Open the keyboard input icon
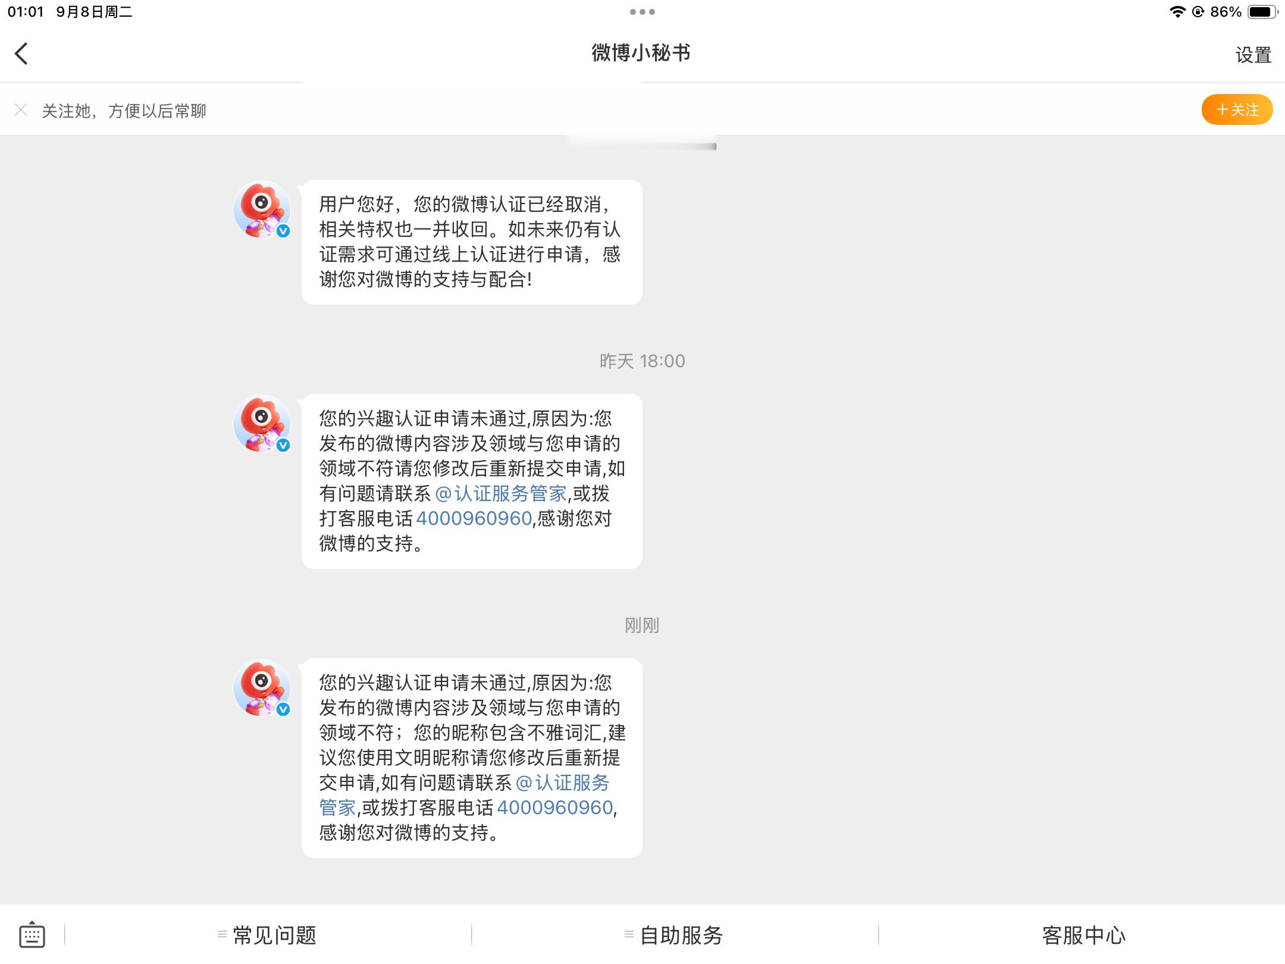This screenshot has height=964, width=1285. pos(32,935)
